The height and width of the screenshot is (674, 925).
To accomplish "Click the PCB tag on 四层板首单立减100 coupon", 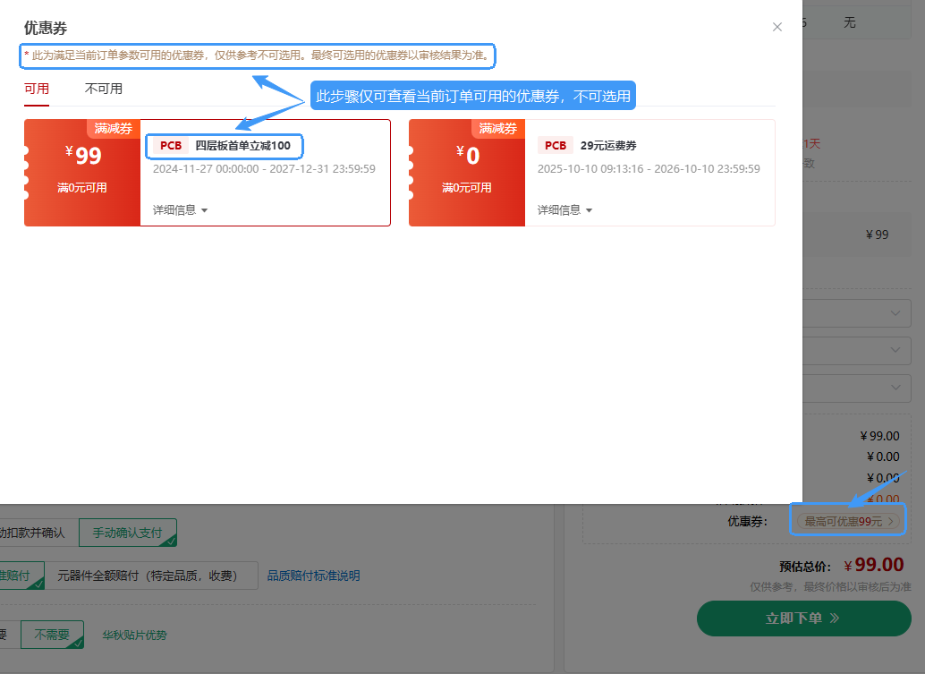I will (171, 145).
